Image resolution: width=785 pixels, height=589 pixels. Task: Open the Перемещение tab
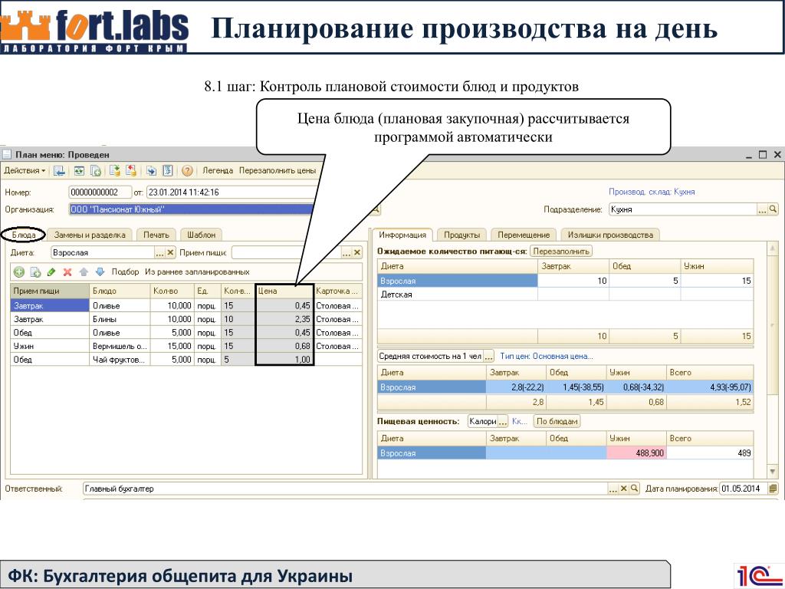[524, 235]
